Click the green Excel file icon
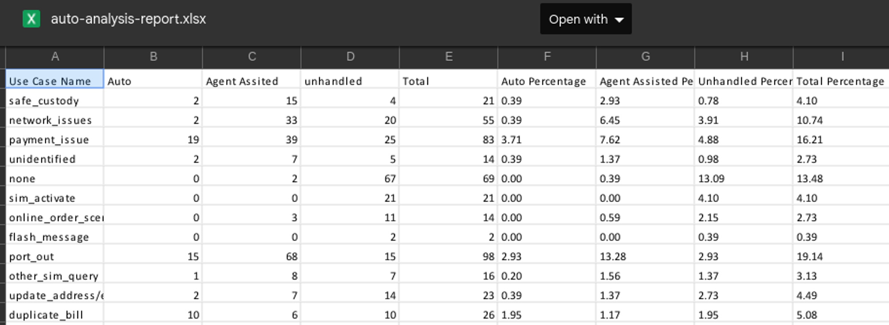 pyautogui.click(x=31, y=19)
